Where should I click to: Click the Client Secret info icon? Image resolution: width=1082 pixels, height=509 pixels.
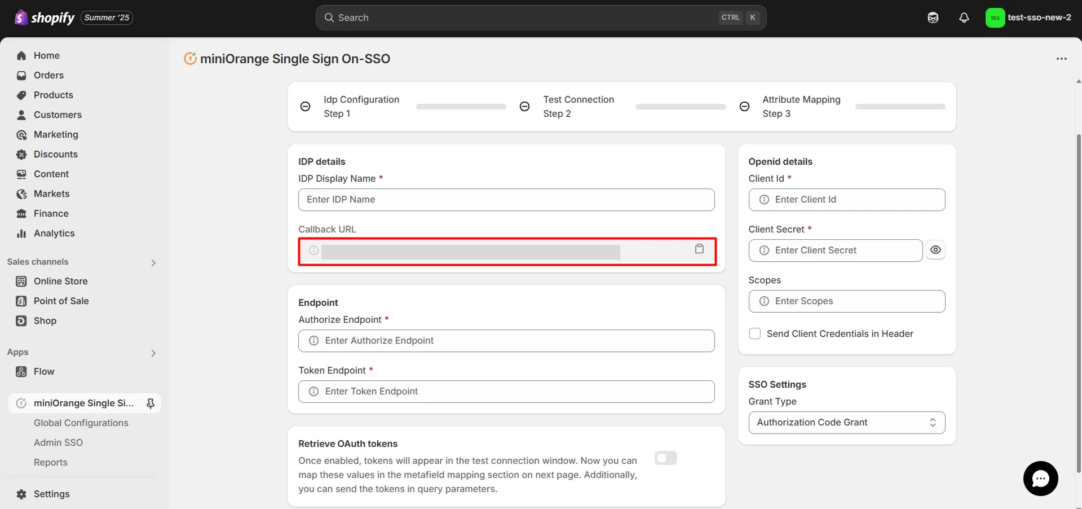pos(764,251)
